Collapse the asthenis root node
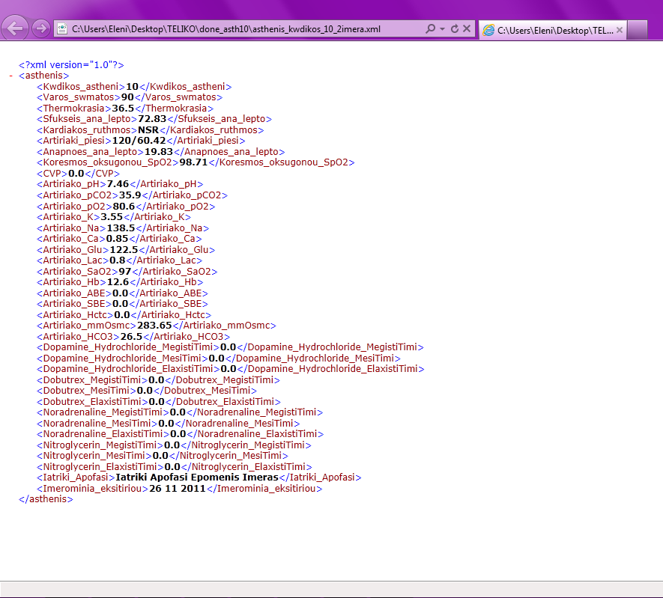 coord(11,76)
